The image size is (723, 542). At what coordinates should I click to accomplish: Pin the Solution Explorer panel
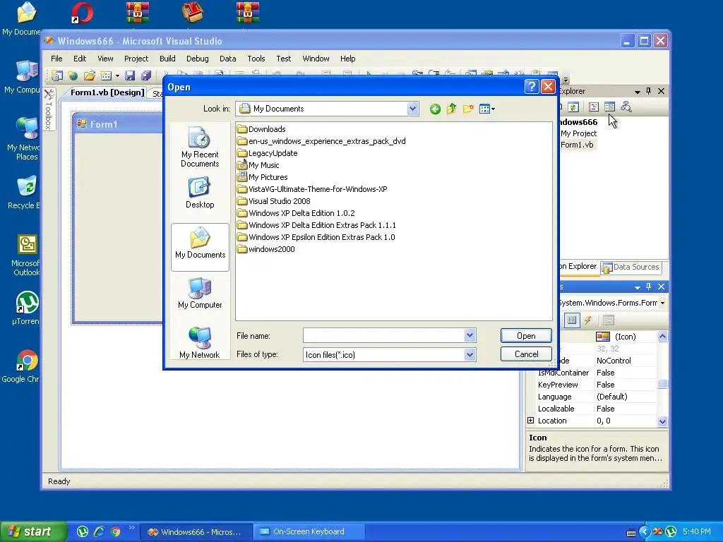click(x=648, y=91)
